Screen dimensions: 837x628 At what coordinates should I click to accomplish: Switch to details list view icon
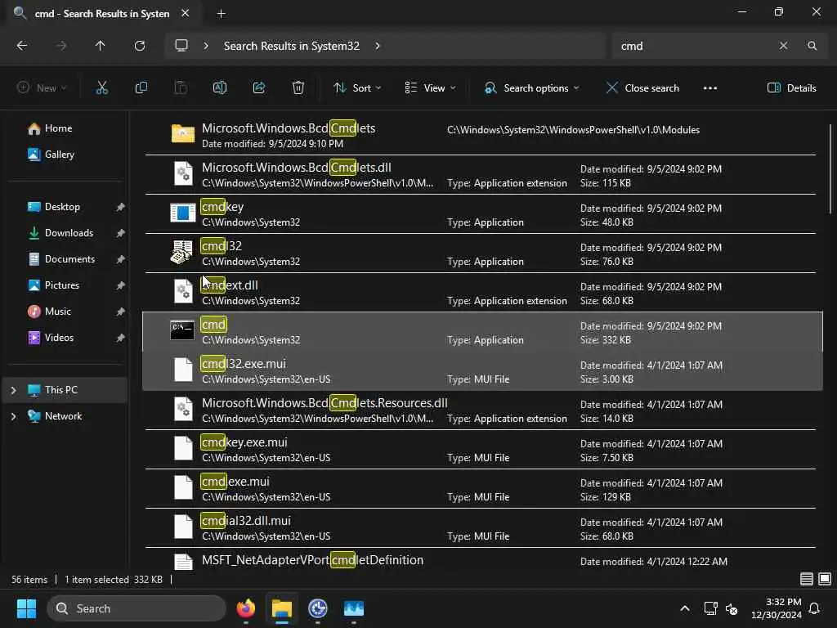point(807,579)
